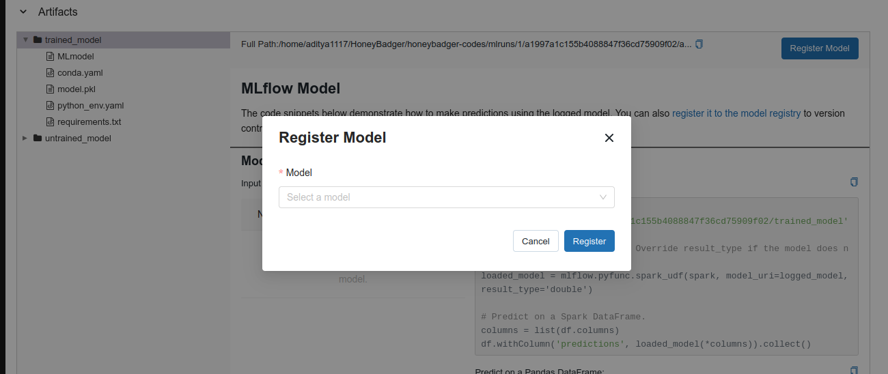This screenshot has width=888, height=374.
Task: Open python_env.yaml artifact
Action: (x=91, y=105)
